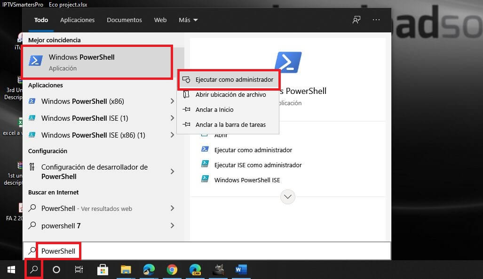Open Microsoft Word from taskbar
The height and width of the screenshot is (279, 483).
(x=241, y=270)
